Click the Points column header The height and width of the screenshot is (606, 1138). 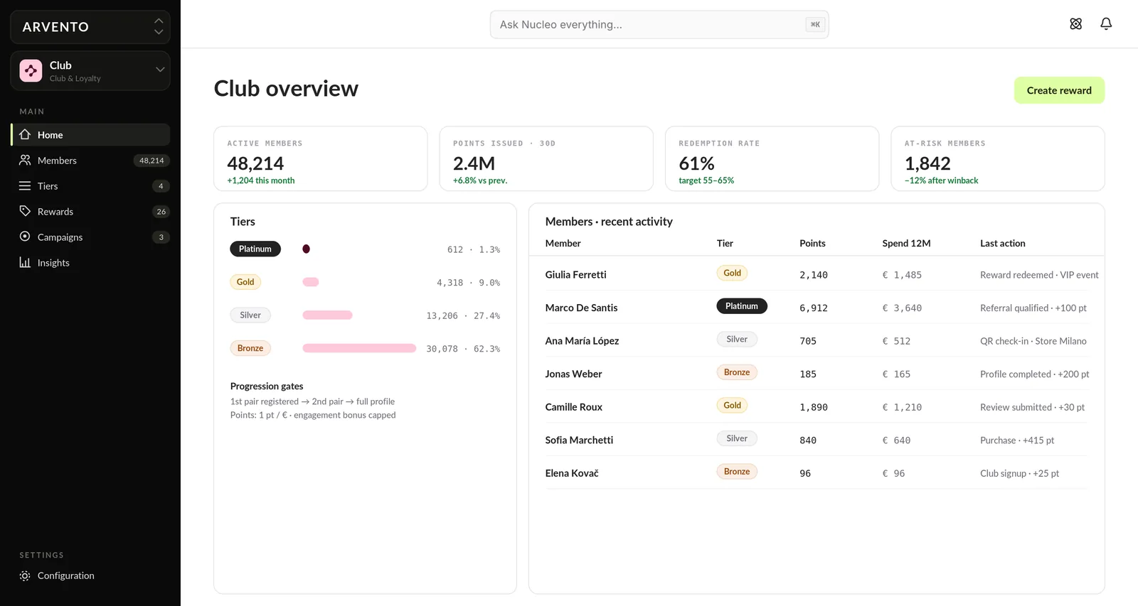point(812,243)
